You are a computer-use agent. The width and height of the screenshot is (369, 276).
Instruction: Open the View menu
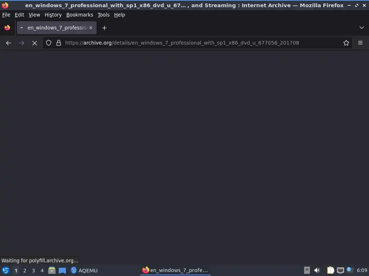34,15
